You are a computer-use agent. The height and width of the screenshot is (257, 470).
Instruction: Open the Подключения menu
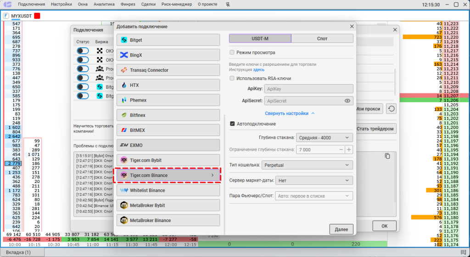[x=32, y=5]
